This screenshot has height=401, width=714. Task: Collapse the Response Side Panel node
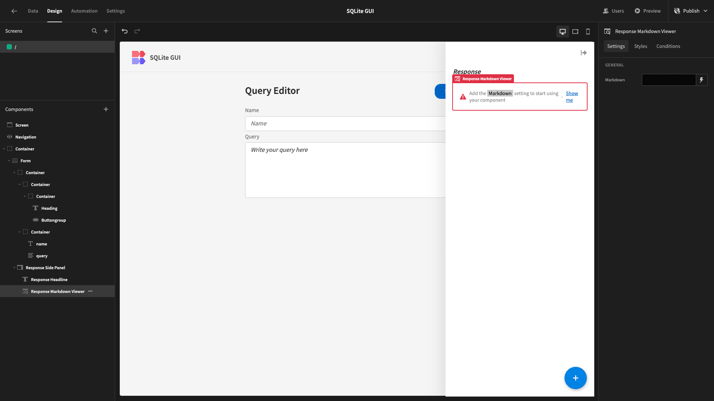click(x=14, y=268)
